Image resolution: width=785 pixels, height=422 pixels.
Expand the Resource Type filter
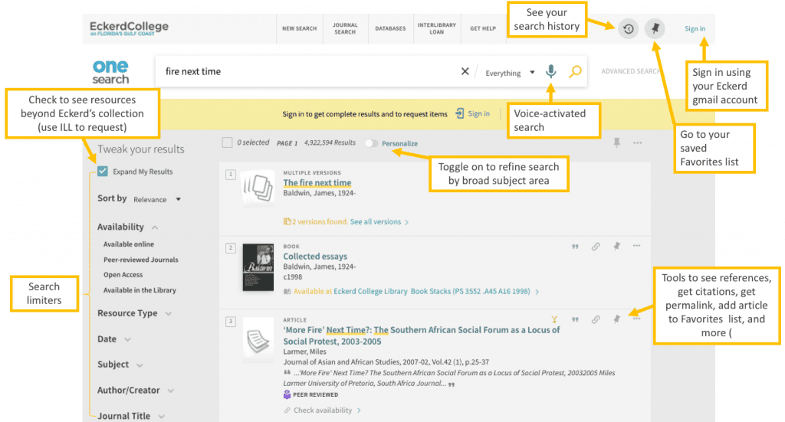coord(134,313)
